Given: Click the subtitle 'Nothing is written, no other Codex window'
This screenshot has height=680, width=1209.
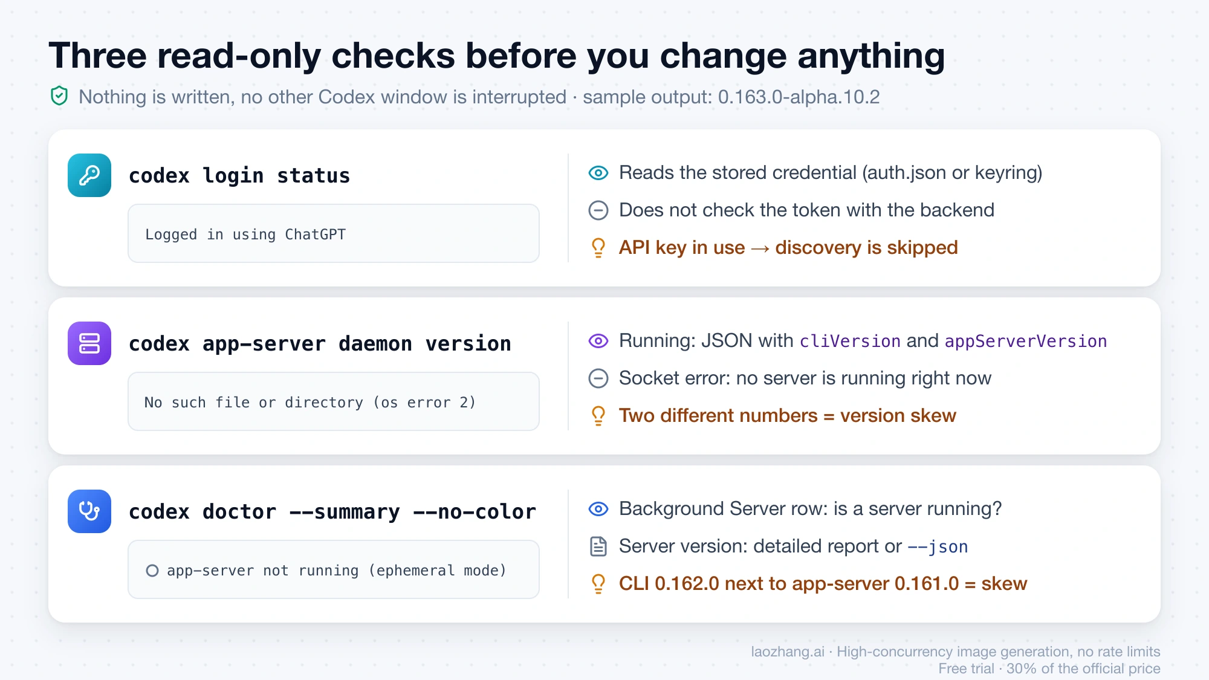Looking at the screenshot, I should (x=479, y=97).
